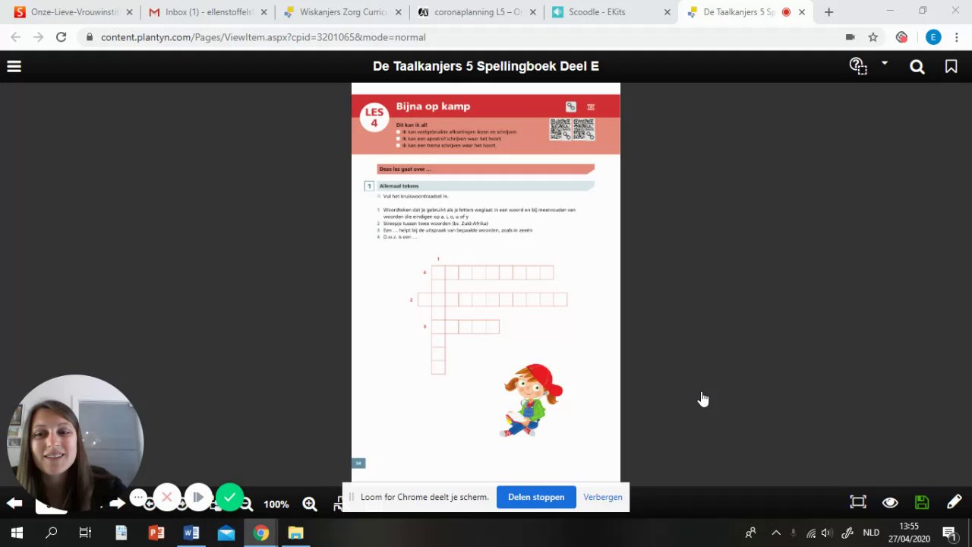
Task: Close the Scoodle - EKits tab
Action: [667, 12]
